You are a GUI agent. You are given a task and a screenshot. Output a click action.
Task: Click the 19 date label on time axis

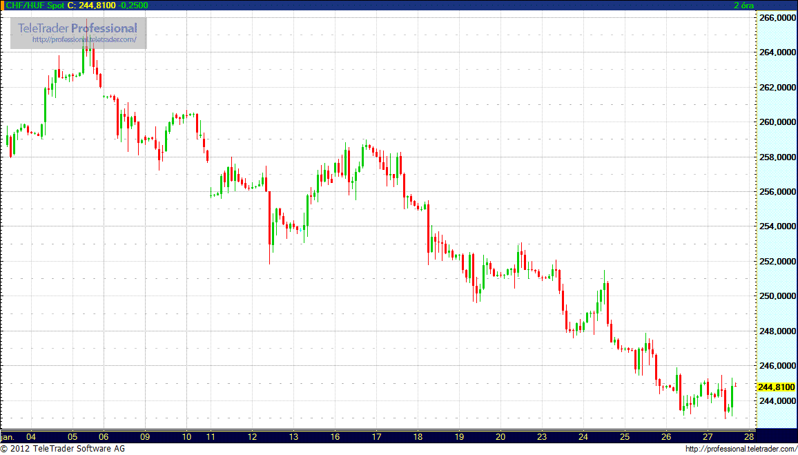[x=458, y=436]
